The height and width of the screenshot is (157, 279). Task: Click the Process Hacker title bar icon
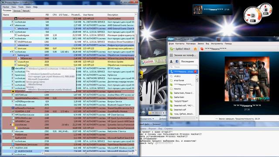pyautogui.click(x=3, y=3)
